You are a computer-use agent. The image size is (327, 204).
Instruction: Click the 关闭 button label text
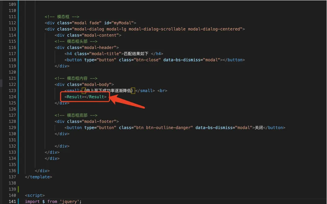259,128
